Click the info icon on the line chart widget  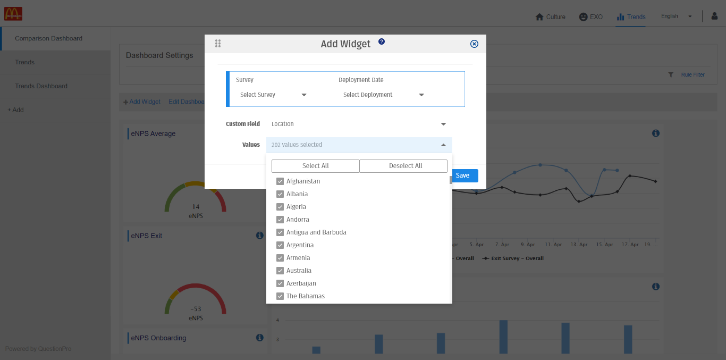656,133
